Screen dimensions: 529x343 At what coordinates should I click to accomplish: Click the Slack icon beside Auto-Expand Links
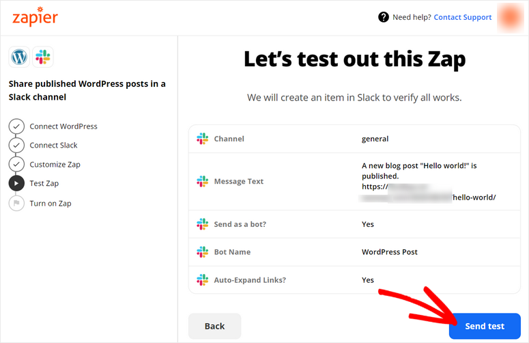pos(202,280)
